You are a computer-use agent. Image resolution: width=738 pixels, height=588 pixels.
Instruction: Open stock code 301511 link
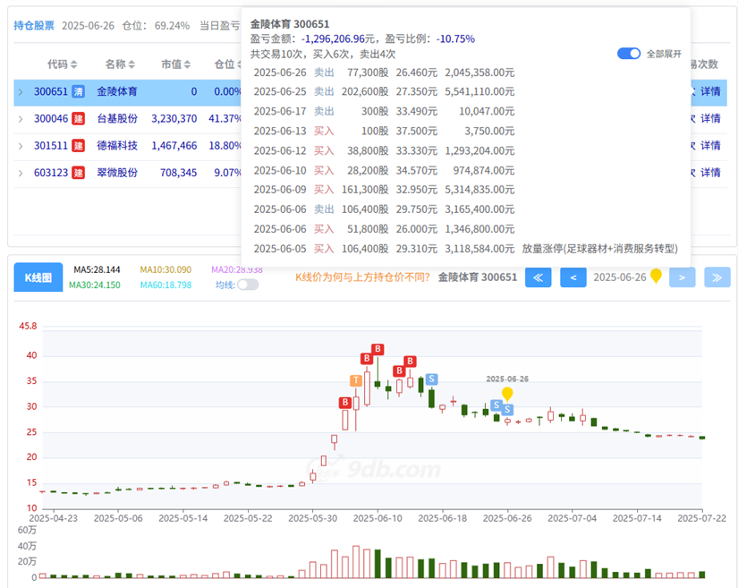tap(51, 146)
